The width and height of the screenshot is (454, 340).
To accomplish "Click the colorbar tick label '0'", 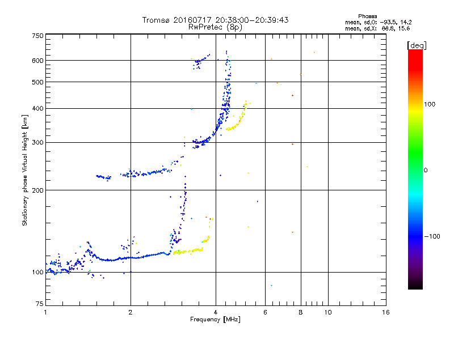I will 426,171.
